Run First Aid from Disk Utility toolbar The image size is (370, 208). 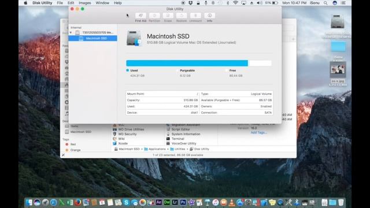[x=140, y=16]
